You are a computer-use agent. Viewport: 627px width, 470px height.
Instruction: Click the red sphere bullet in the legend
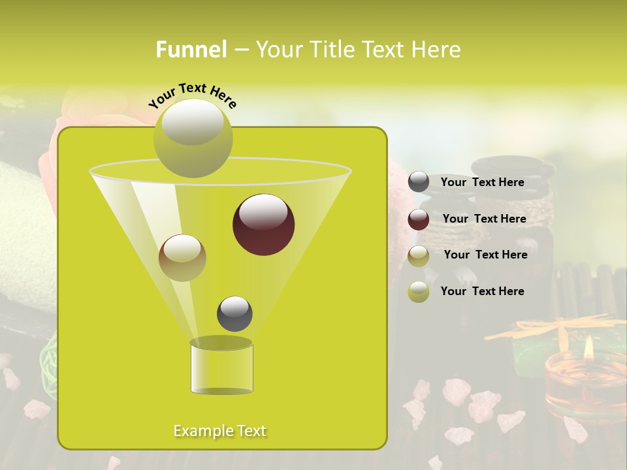[x=419, y=219]
